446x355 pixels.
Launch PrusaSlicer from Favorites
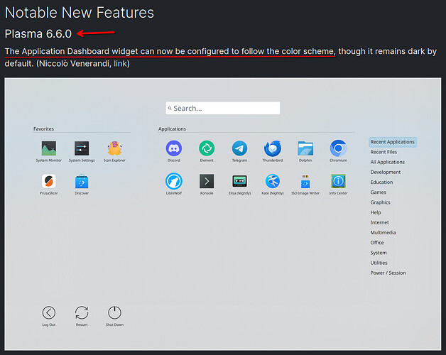pos(49,181)
